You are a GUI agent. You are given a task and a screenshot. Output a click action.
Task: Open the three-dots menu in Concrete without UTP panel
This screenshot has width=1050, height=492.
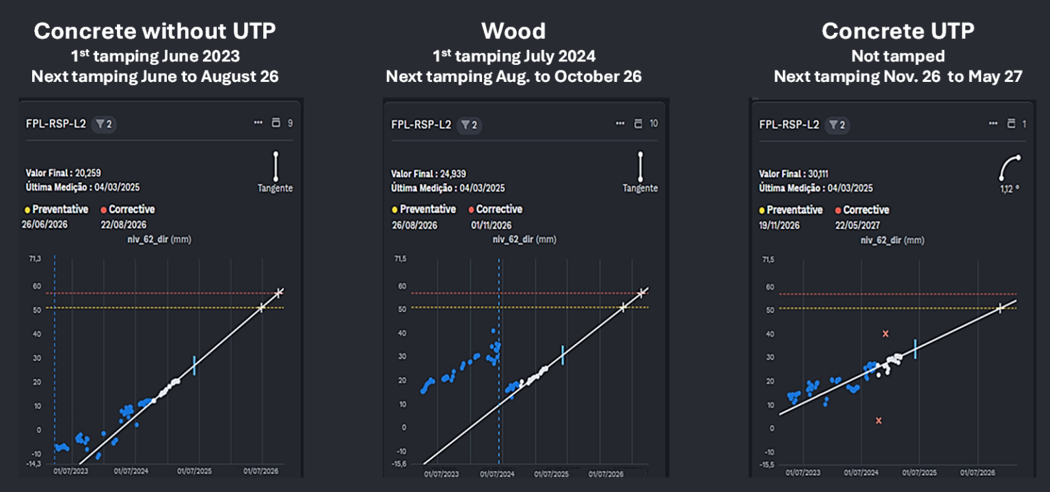point(258,124)
